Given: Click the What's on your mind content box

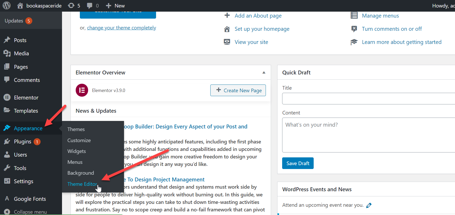Looking at the screenshot, I should coord(368,135).
